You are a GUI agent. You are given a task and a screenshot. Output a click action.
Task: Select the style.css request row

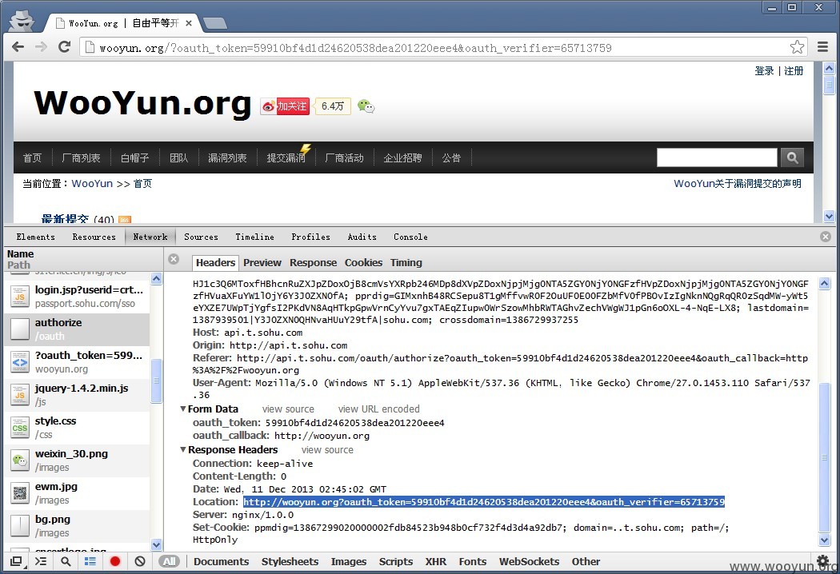tap(77, 427)
